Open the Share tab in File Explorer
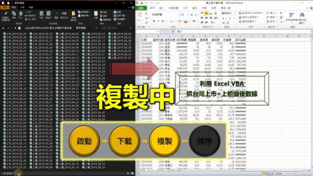 [22, 8]
